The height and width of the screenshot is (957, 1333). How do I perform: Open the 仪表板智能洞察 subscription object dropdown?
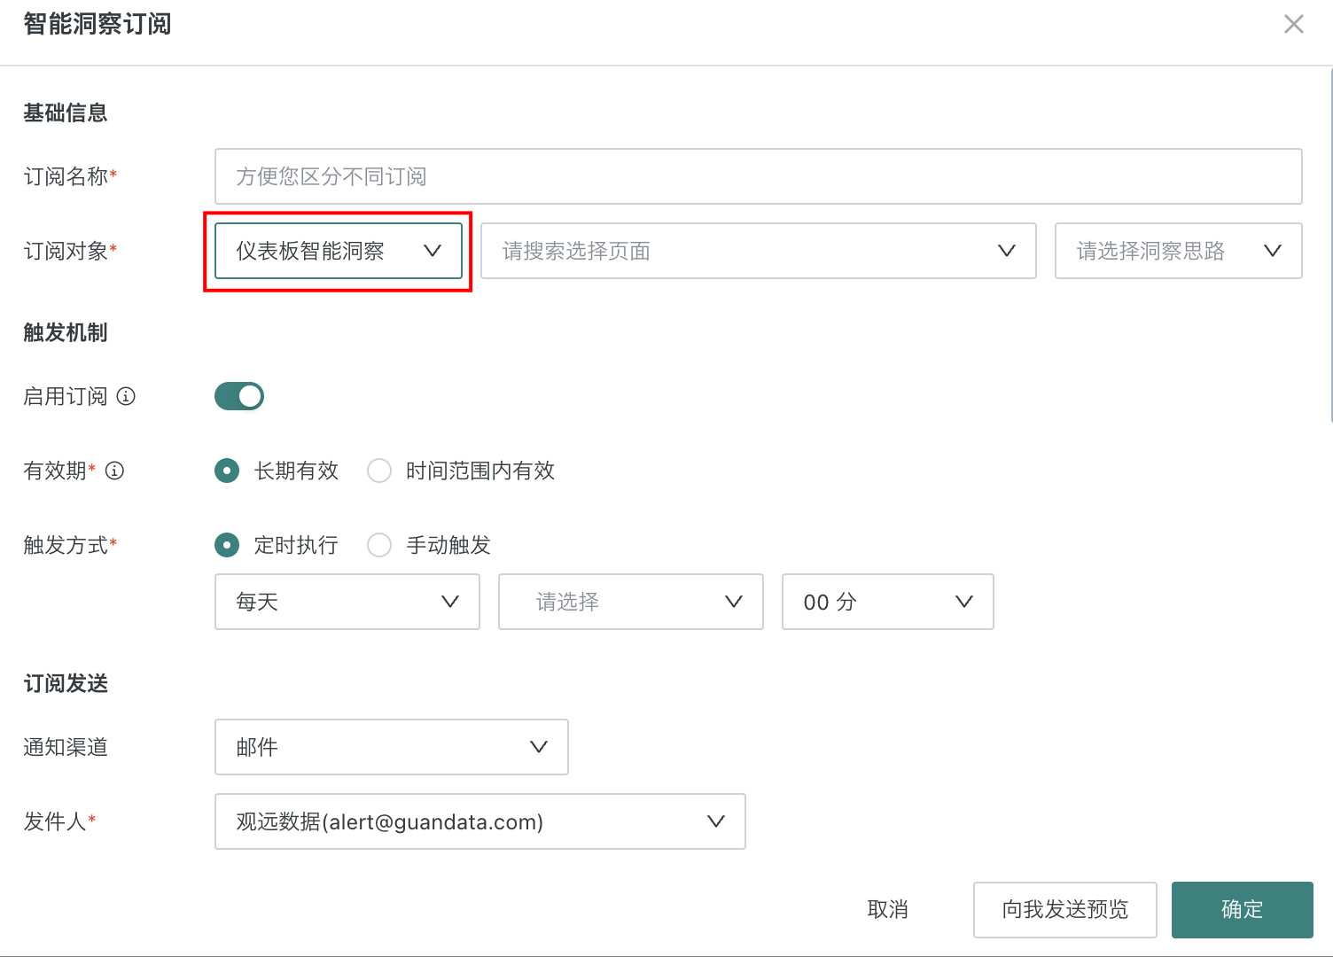(x=338, y=251)
